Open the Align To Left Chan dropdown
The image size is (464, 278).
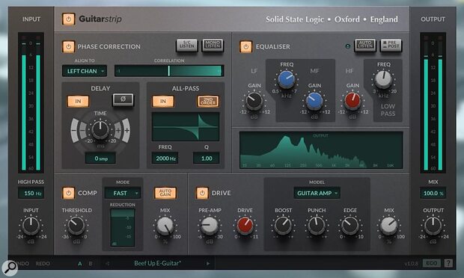(85, 71)
